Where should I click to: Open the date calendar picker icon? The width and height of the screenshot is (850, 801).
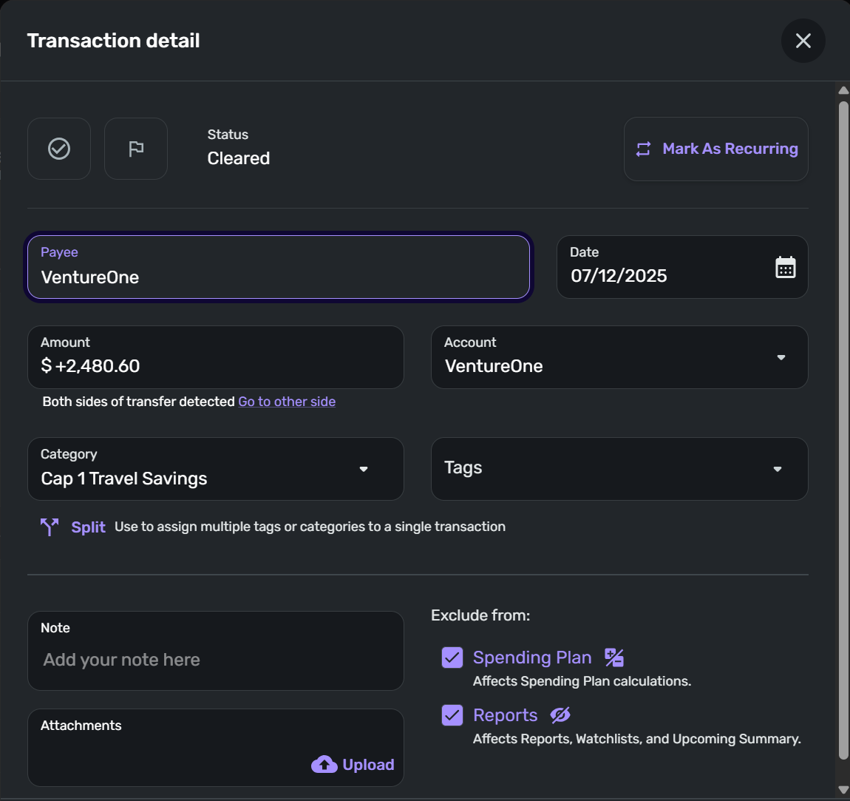click(x=785, y=267)
